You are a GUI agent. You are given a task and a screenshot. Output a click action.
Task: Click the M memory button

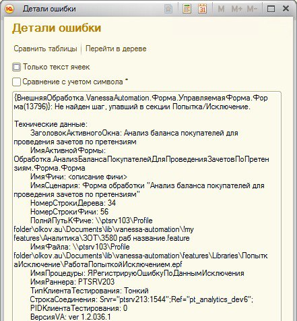coord(221,9)
